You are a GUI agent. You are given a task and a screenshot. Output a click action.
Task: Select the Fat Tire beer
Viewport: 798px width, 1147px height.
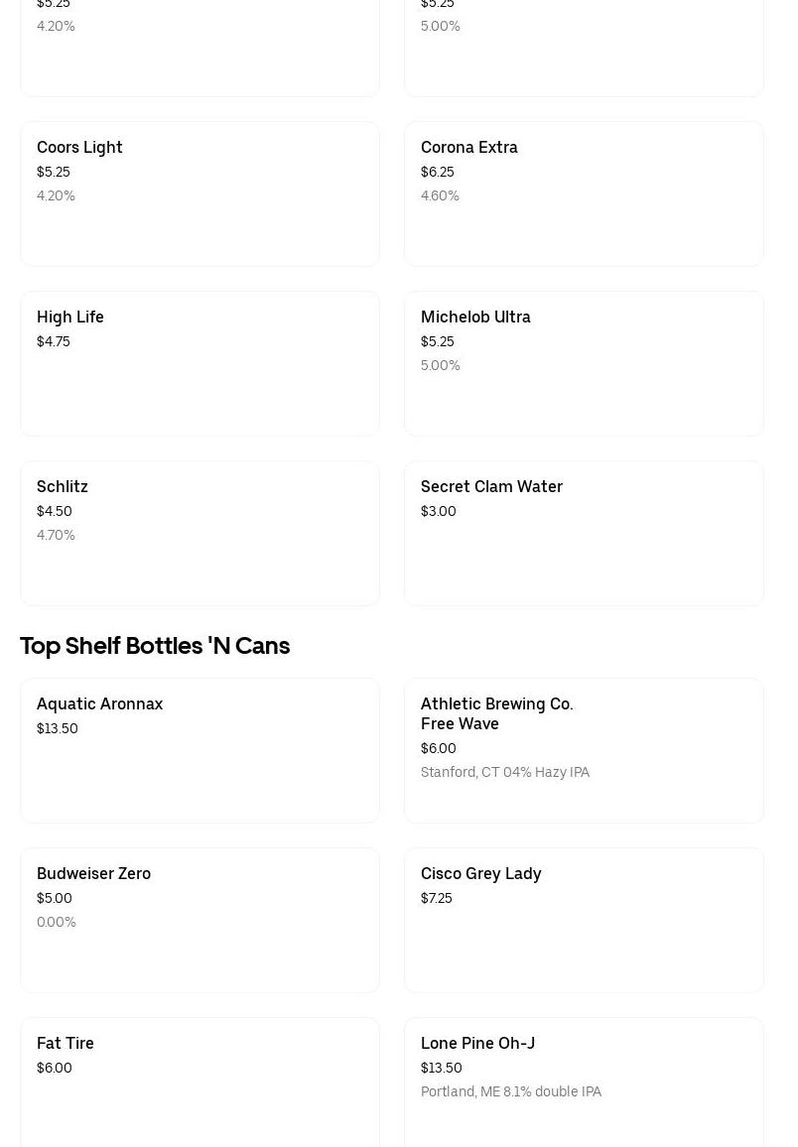(x=199, y=1082)
